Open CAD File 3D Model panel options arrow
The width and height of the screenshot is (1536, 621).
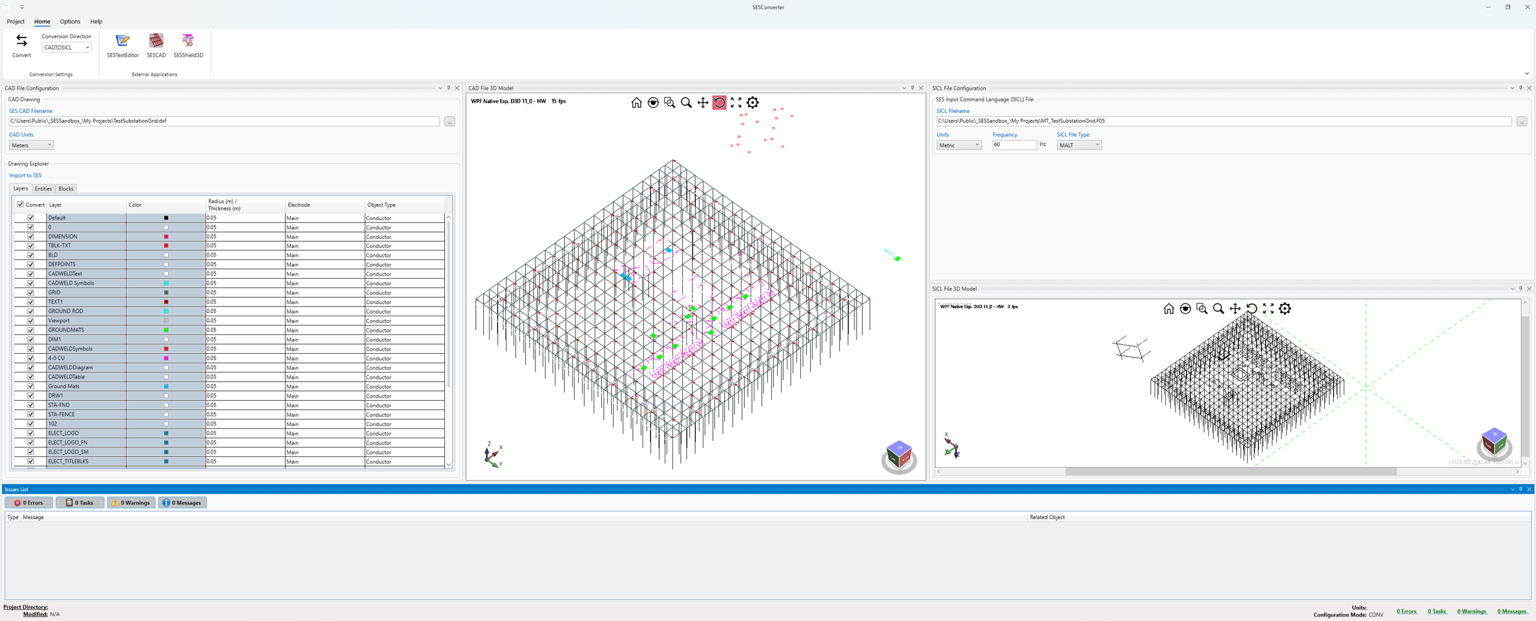(x=904, y=88)
